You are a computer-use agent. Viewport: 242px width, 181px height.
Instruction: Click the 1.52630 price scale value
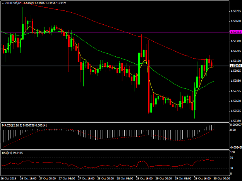pyautogui.click(x=236, y=101)
